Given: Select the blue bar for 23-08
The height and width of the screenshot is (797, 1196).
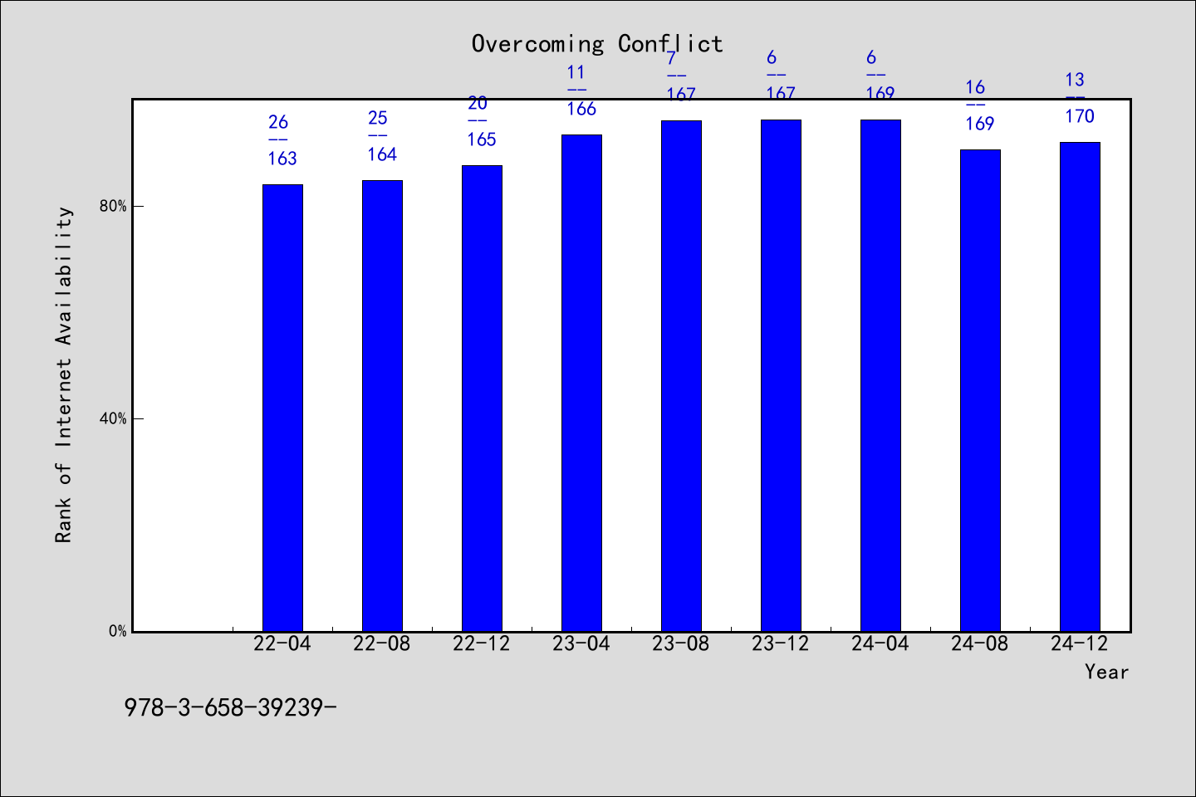Looking at the screenshot, I should click(681, 376).
